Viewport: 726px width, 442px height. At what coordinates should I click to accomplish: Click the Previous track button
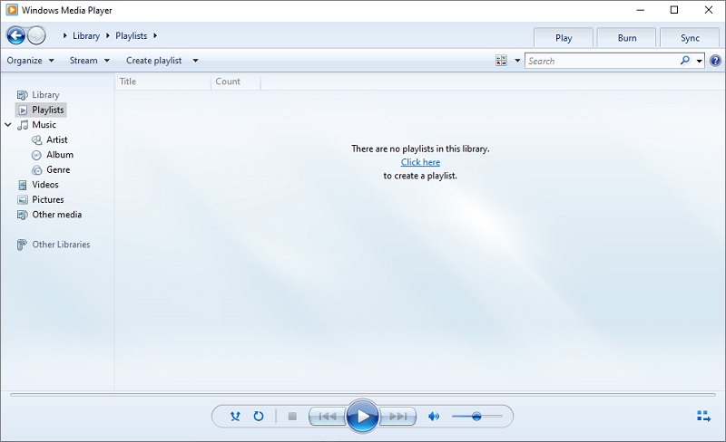(328, 417)
